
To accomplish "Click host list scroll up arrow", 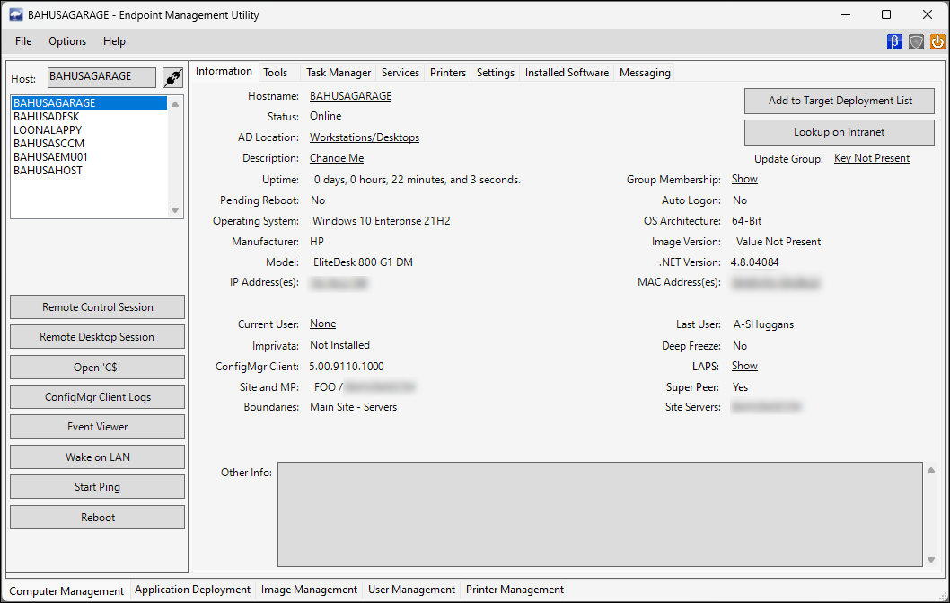I will [x=175, y=103].
